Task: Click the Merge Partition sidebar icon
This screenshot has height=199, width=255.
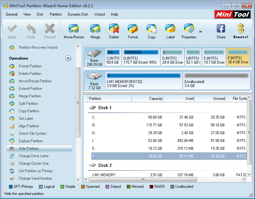Action: [x=12, y=96]
